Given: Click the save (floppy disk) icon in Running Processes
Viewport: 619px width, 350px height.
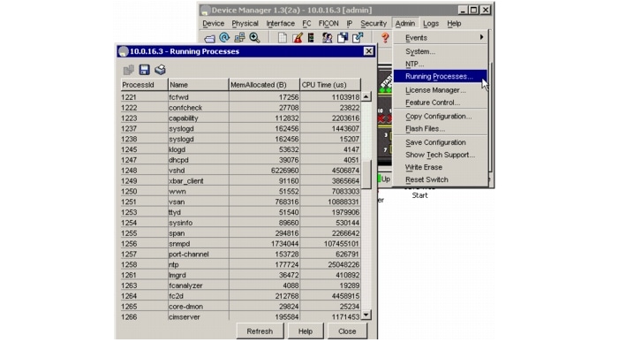Looking at the screenshot, I should [144, 70].
